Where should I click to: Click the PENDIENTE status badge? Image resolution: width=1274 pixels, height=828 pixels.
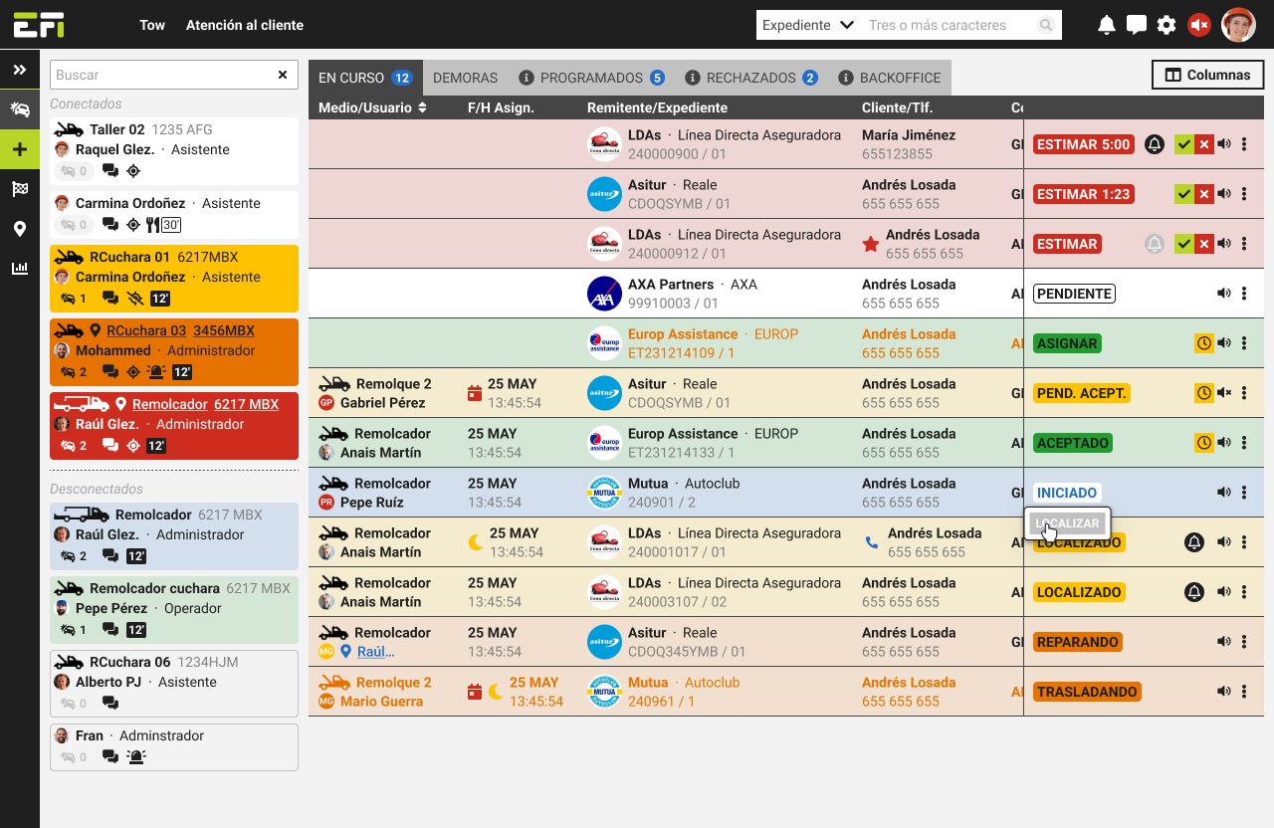click(1074, 294)
